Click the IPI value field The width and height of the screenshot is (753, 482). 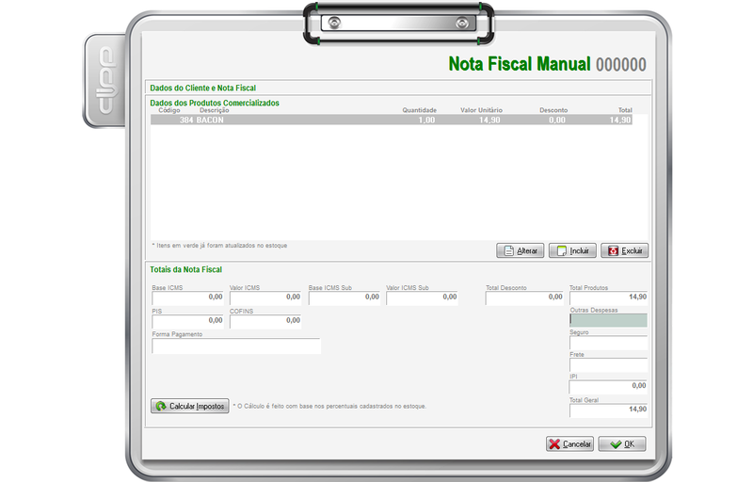click(x=608, y=386)
